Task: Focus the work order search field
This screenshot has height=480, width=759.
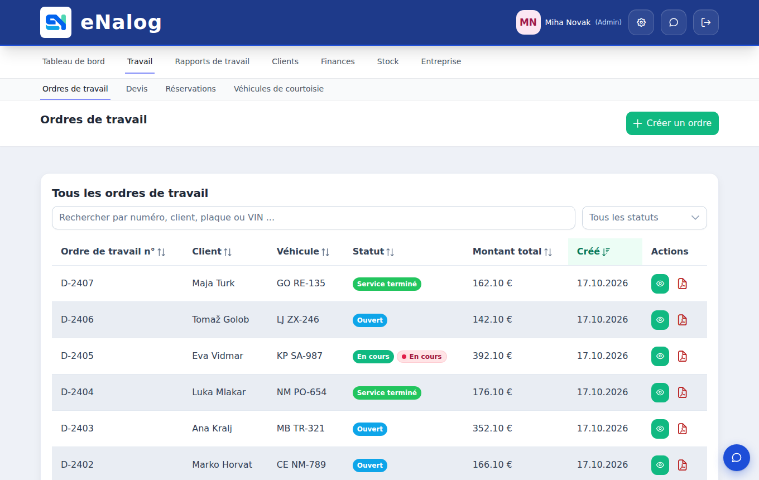Action: (x=314, y=218)
